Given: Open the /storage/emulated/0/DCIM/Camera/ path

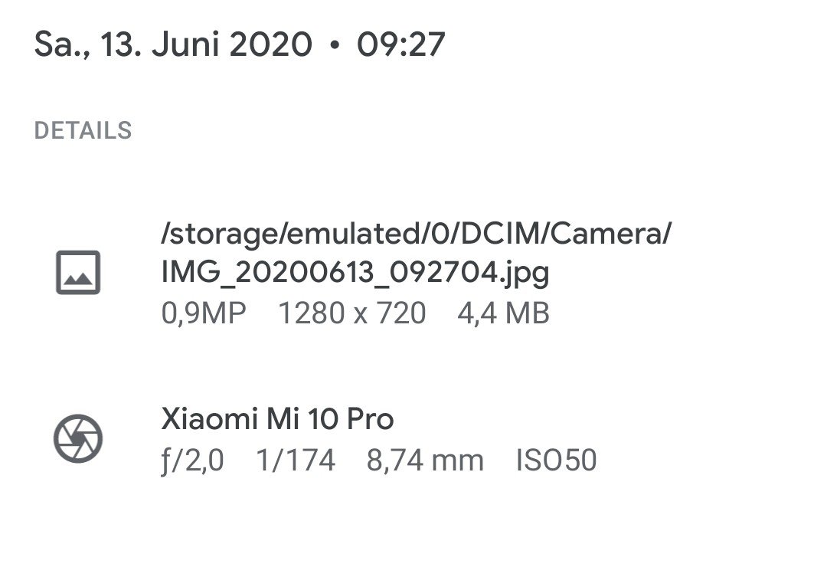Looking at the screenshot, I should click(416, 234).
